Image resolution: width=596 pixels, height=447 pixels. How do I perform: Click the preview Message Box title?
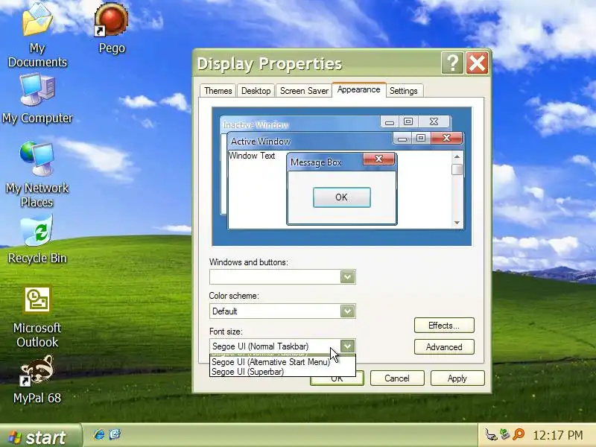(x=316, y=162)
